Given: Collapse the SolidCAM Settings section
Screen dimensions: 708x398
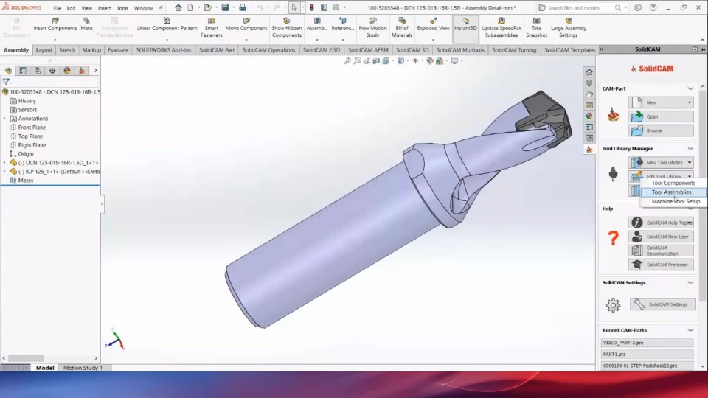Looking at the screenshot, I should [x=690, y=283].
